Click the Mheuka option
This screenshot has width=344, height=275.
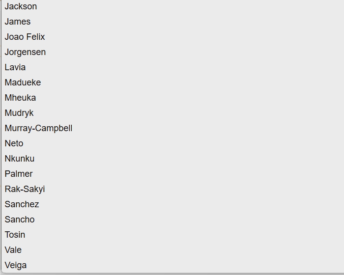(20, 98)
